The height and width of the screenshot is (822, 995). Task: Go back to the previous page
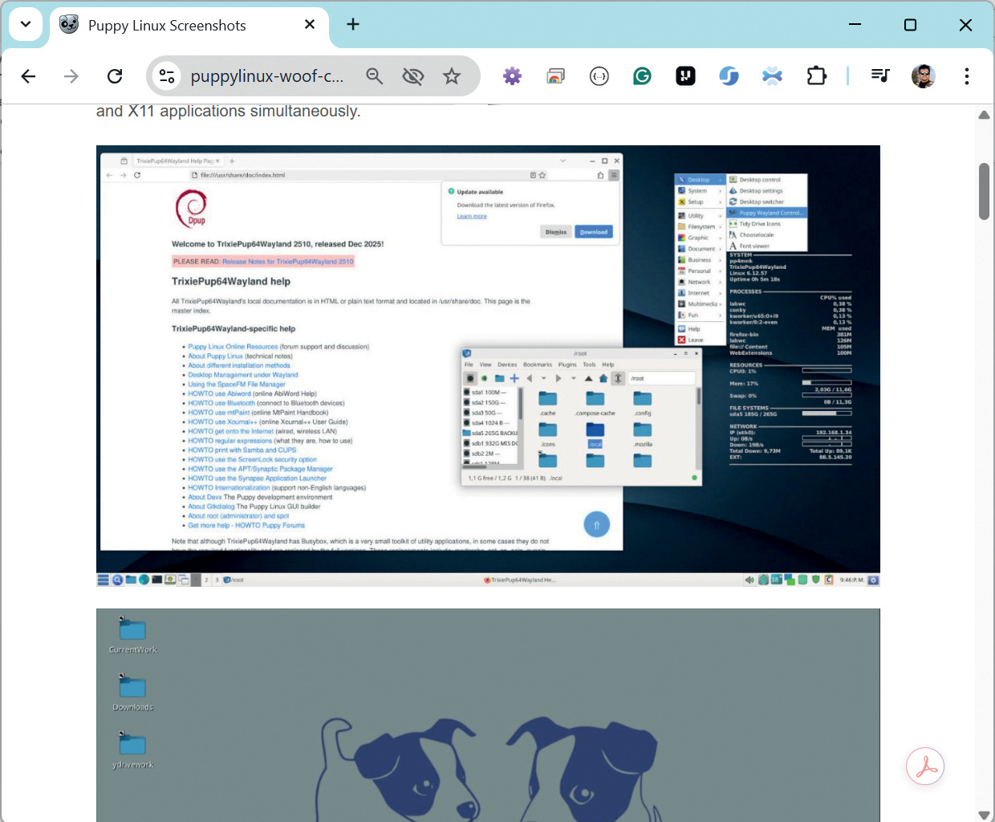29,76
